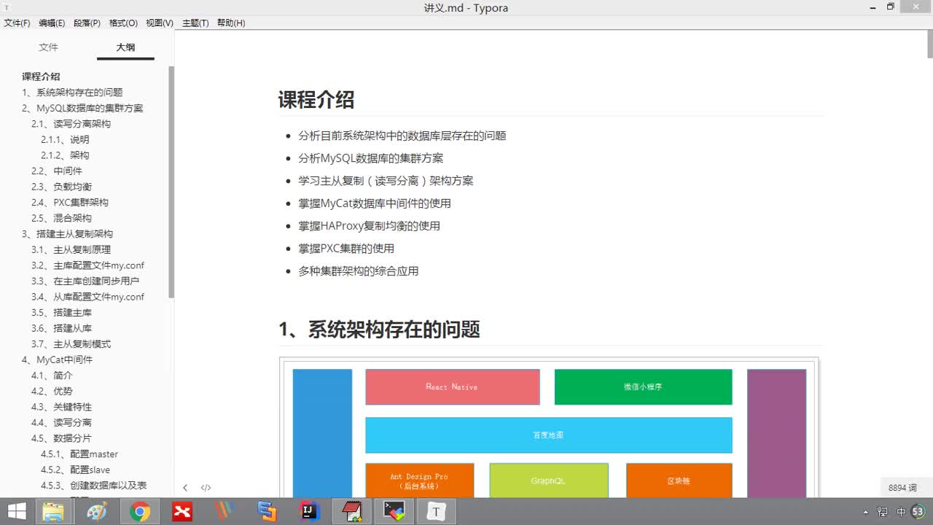
Task: Open the Paint app in the taskbar
Action: [96, 512]
